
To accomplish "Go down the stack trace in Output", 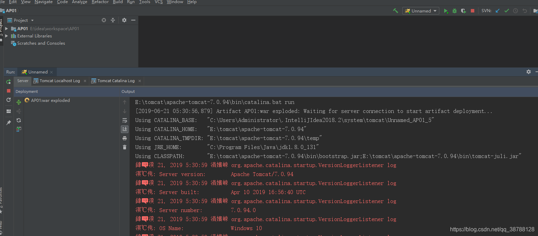I will (125, 111).
